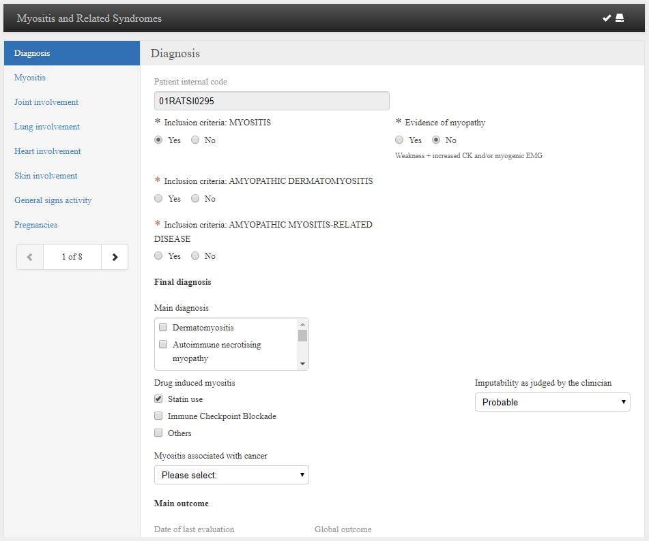Switch to Skin involvement section
The image size is (649, 541).
point(46,176)
